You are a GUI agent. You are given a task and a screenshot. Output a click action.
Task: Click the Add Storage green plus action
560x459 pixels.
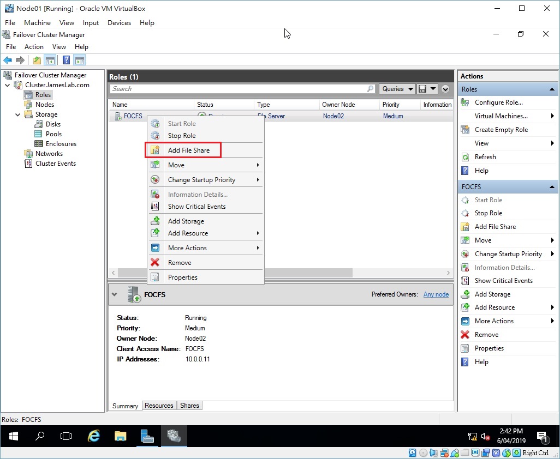coord(492,294)
